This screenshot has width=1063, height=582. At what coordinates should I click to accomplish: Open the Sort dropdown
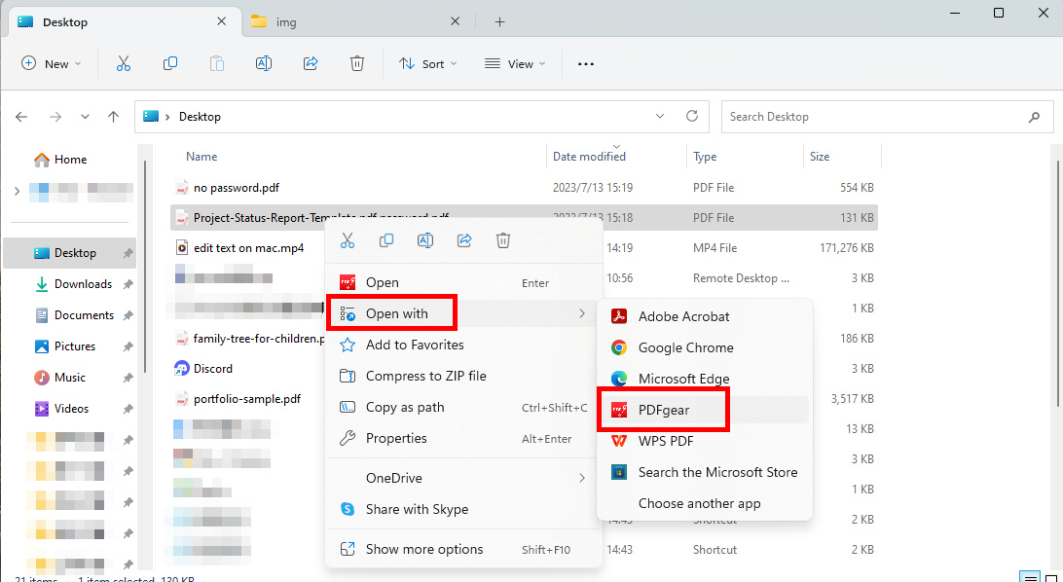[428, 63]
